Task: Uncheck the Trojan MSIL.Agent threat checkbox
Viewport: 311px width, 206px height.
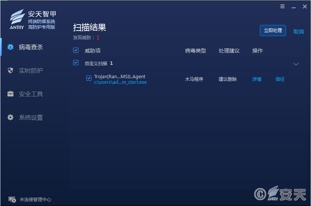Action: [x=89, y=78]
